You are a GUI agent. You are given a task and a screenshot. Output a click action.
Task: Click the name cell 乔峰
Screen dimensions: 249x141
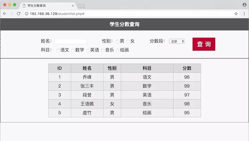click(x=87, y=77)
